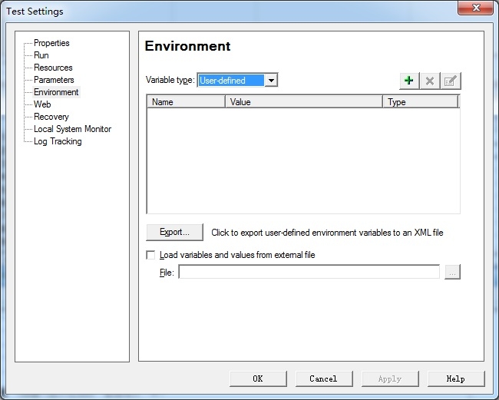Select Log Tracking in the tree
This screenshot has height=400, width=499.
pyautogui.click(x=58, y=141)
